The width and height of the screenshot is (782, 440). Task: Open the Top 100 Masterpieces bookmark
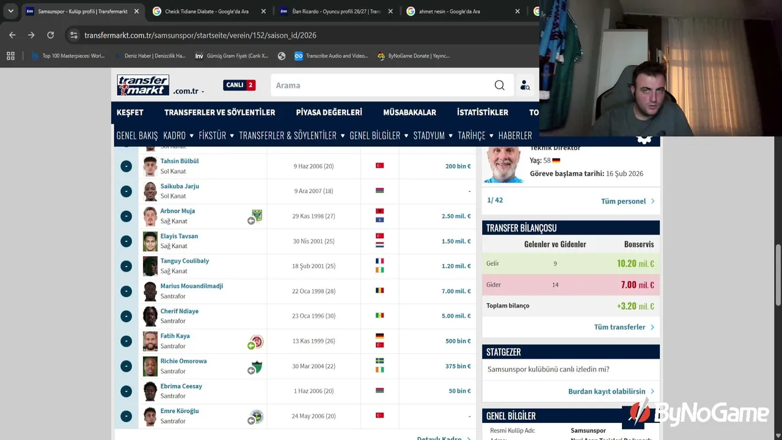(68, 56)
